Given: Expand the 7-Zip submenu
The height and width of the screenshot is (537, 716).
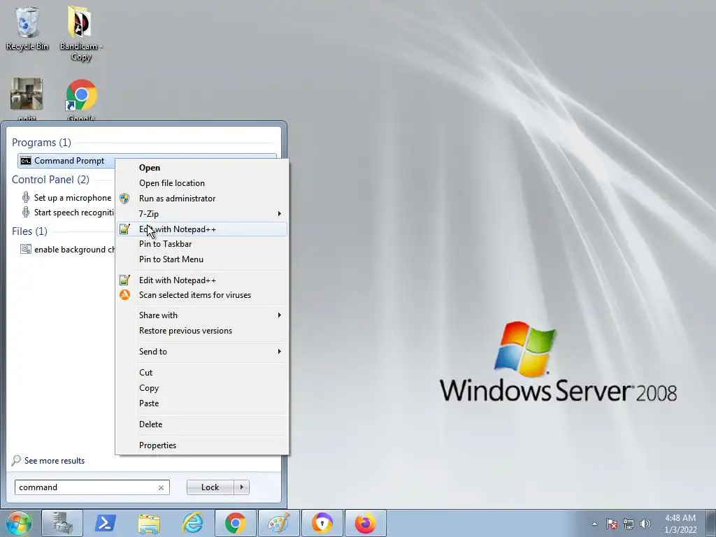Looking at the screenshot, I should [202, 214].
